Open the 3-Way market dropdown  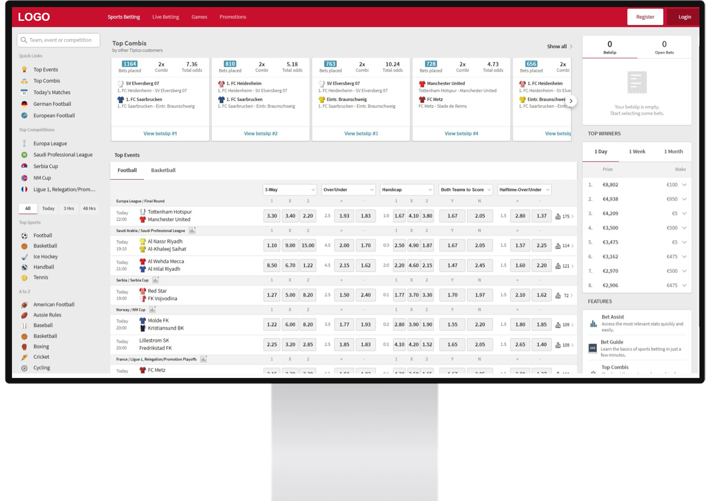click(290, 190)
